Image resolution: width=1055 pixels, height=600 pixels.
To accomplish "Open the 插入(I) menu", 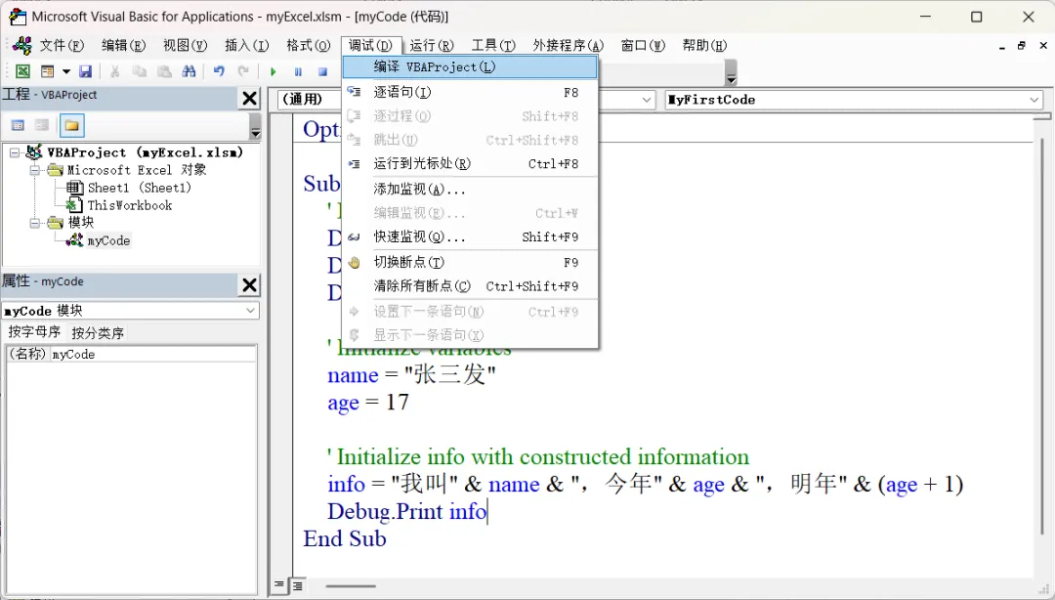I will [x=246, y=45].
